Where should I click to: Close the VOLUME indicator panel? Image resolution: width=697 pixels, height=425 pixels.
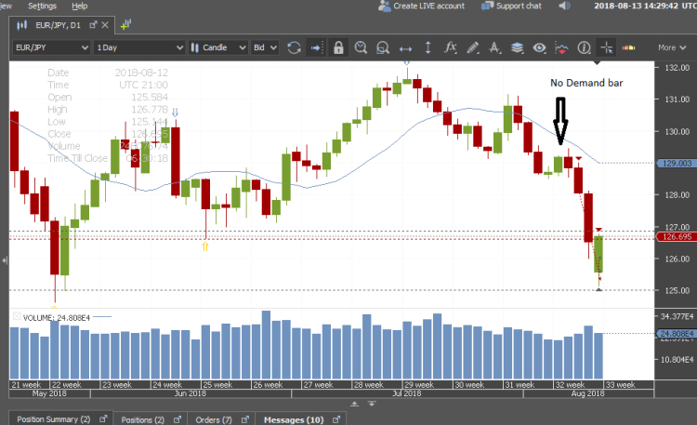click(x=17, y=316)
